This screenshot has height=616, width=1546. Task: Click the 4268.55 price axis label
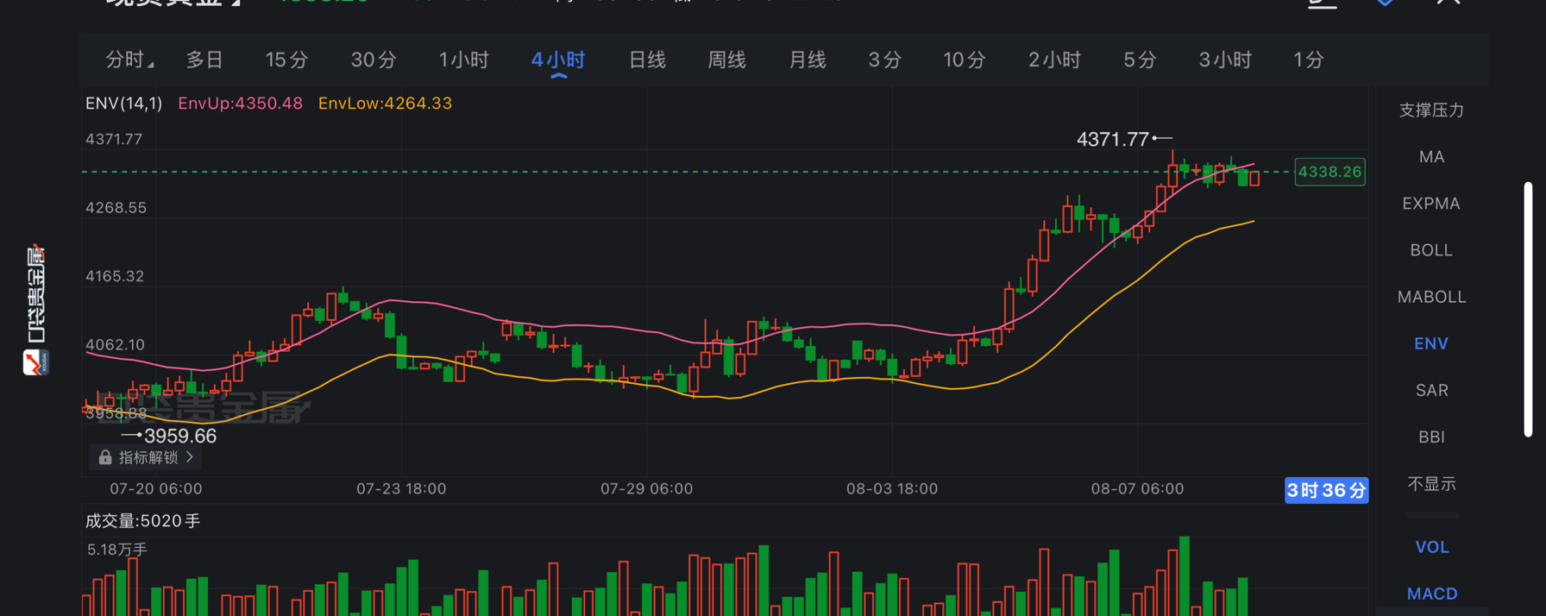(x=116, y=208)
